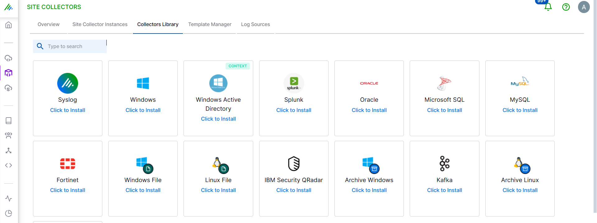Click the 'Splunk' card name

pyautogui.click(x=294, y=100)
